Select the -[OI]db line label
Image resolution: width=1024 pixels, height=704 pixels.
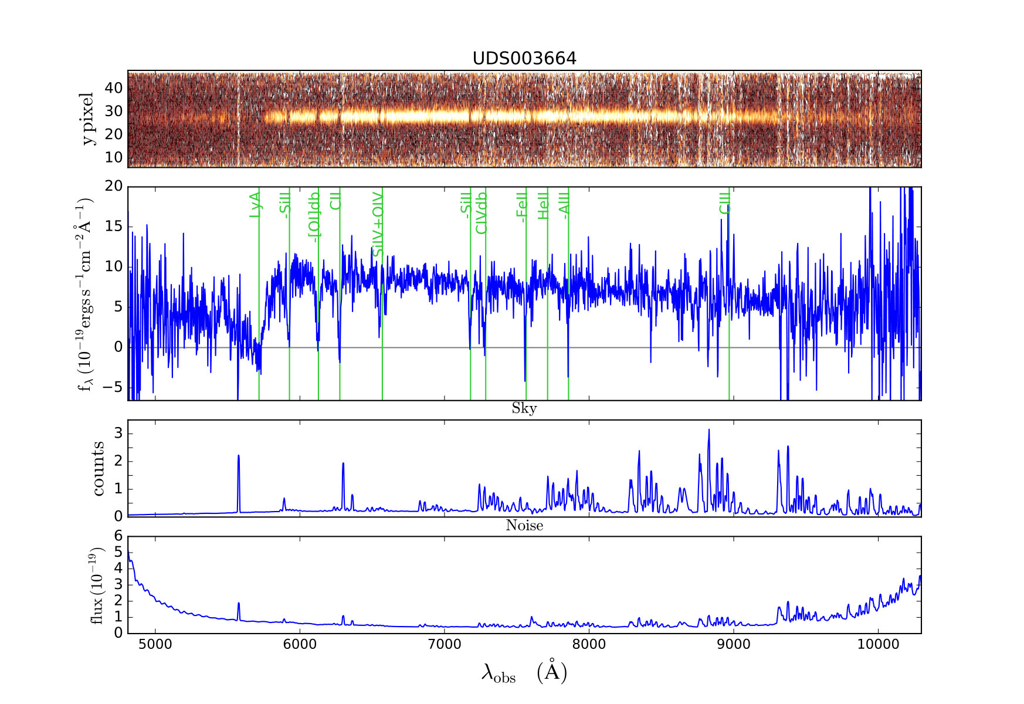click(x=314, y=216)
